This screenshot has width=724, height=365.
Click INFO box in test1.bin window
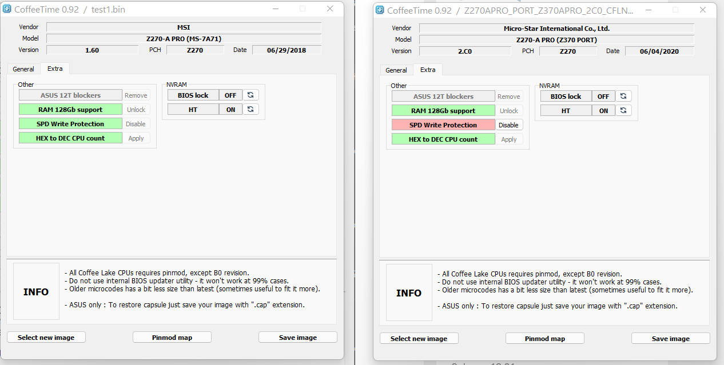(36, 291)
